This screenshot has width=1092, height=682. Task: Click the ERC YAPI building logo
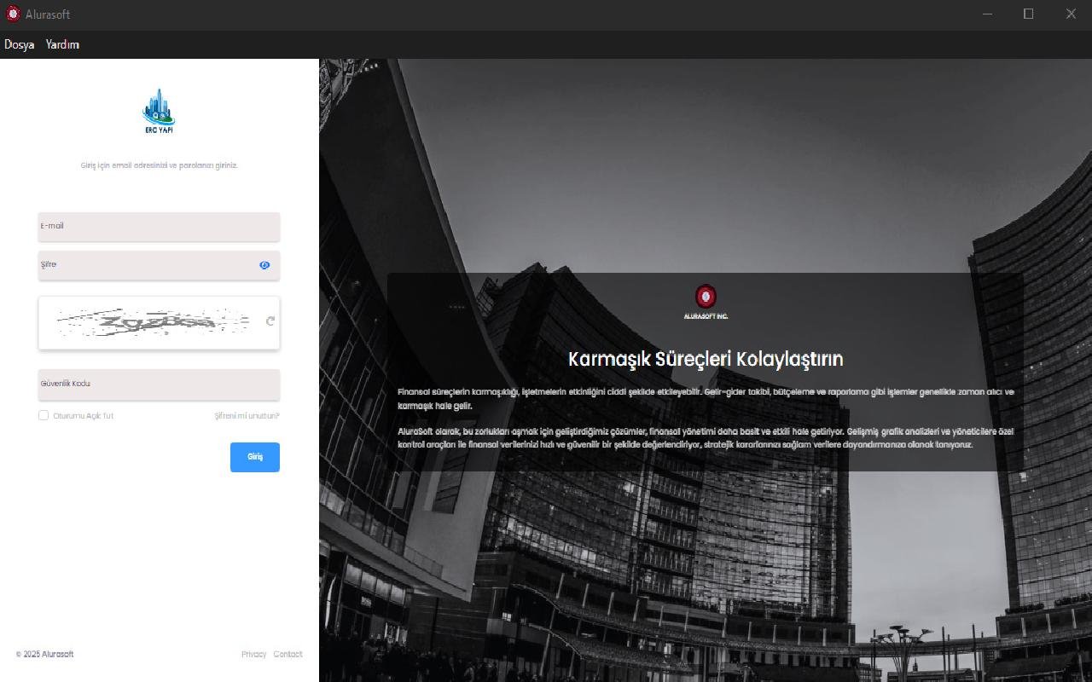159,111
